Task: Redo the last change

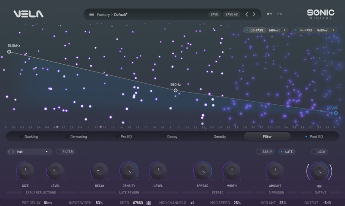Action: coord(279,14)
